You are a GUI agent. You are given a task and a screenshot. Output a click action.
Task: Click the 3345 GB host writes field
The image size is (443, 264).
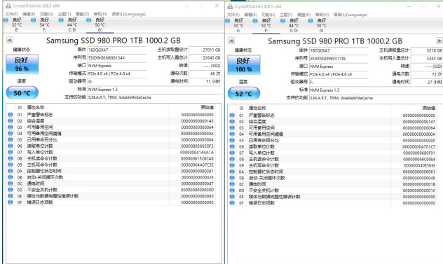pos(427,58)
